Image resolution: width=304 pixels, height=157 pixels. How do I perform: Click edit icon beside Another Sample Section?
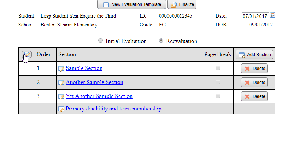pyautogui.click(x=61, y=83)
